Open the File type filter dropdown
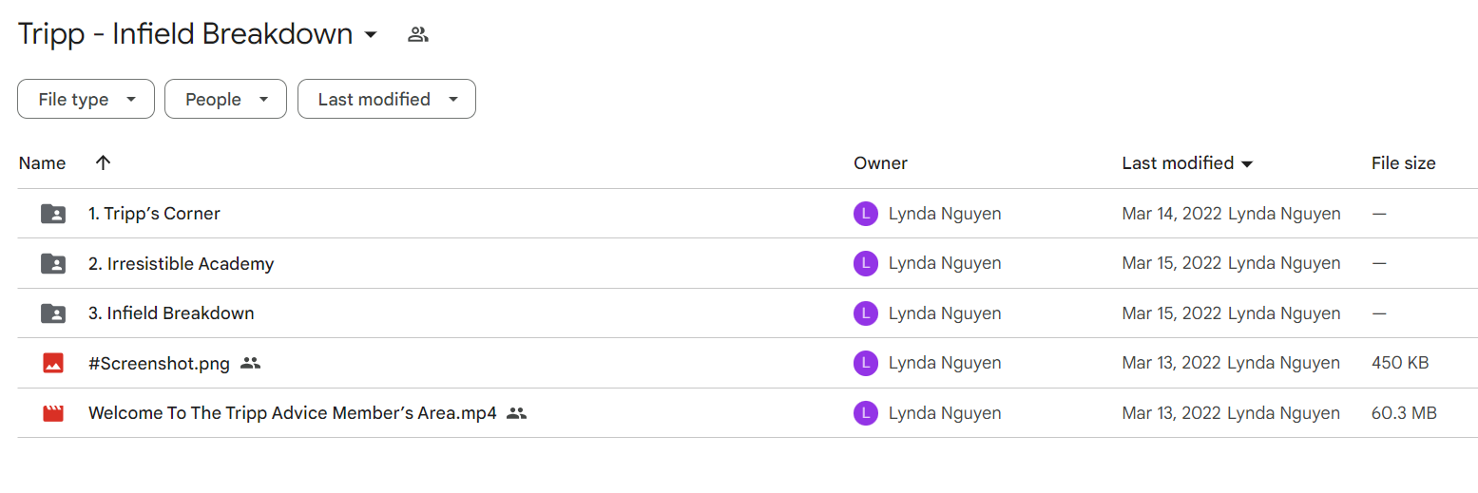 click(x=86, y=99)
